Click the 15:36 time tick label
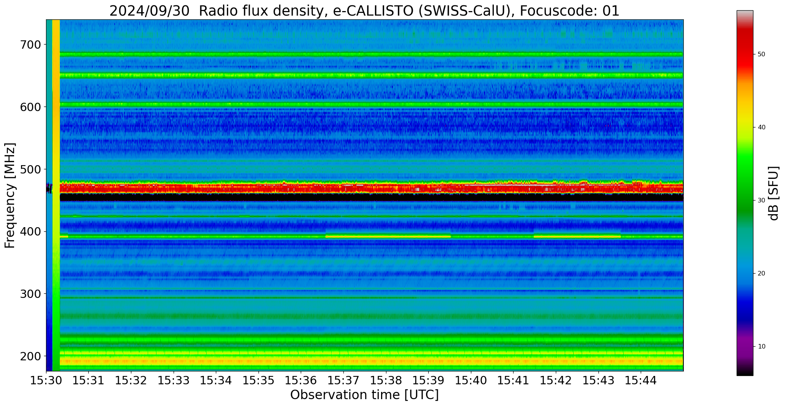 [301, 380]
